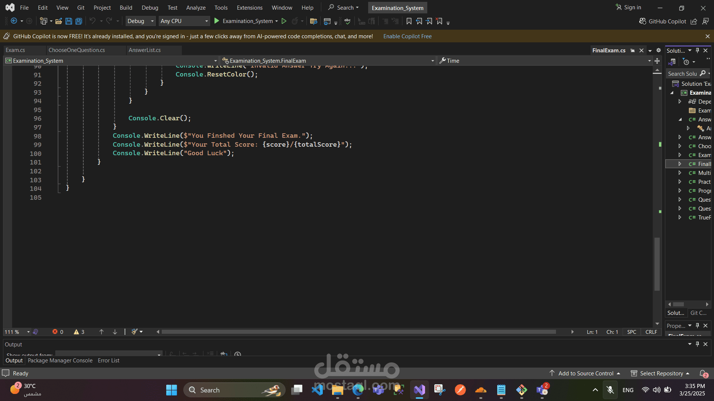This screenshot has width=714, height=401.
Task: Click the code cleanup broom icon
Action: 135,332
